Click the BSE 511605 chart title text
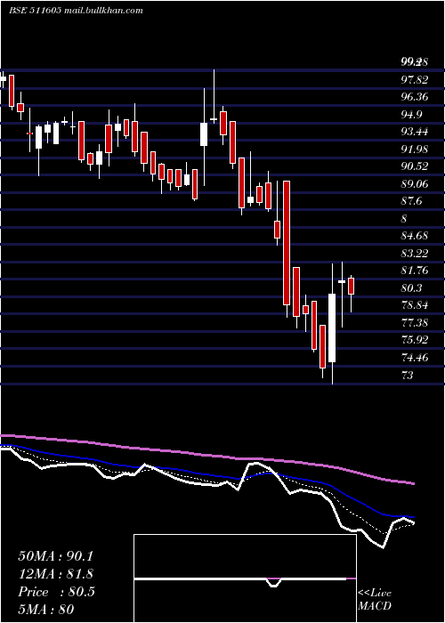445x623 pixels. 76,11
